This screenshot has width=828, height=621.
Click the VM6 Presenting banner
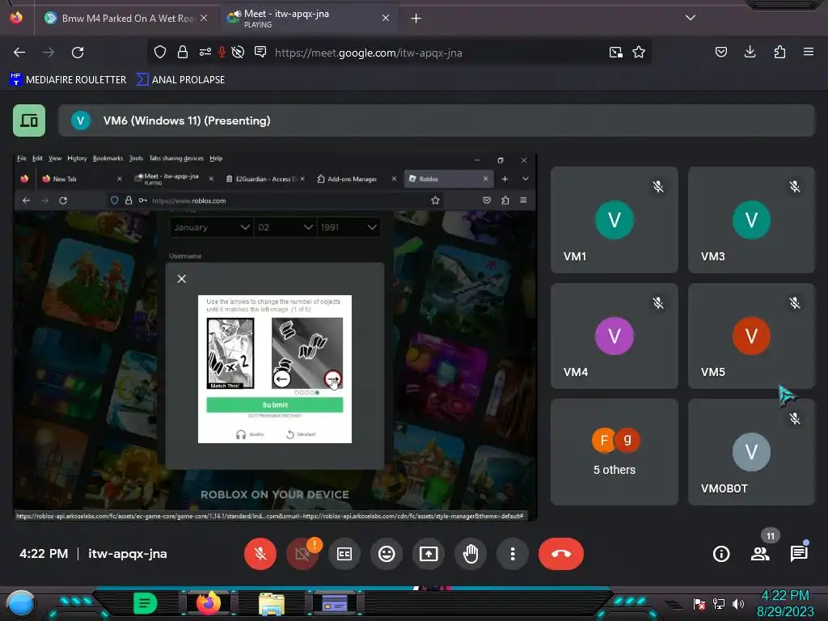[x=436, y=120]
